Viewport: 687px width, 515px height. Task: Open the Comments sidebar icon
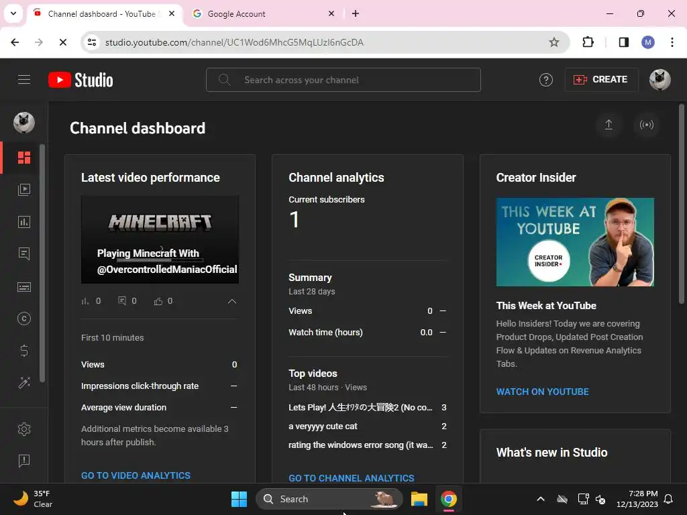pyautogui.click(x=24, y=254)
